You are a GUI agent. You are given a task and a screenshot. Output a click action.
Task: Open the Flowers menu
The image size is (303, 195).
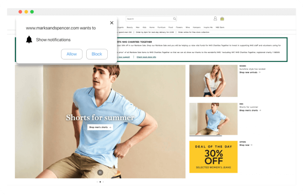[x=179, y=27]
